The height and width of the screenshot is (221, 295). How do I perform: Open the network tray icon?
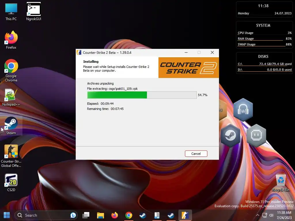point(265,215)
